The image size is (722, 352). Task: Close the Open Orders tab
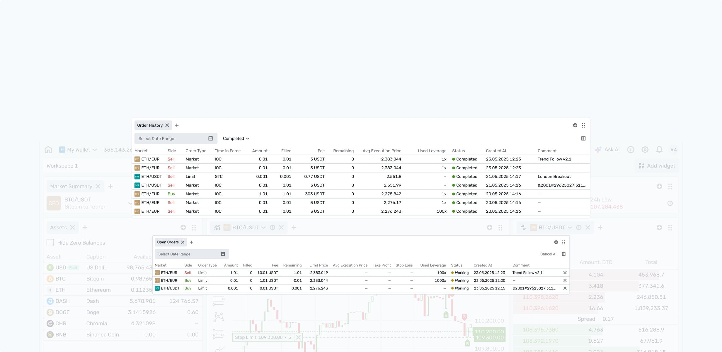tap(183, 242)
